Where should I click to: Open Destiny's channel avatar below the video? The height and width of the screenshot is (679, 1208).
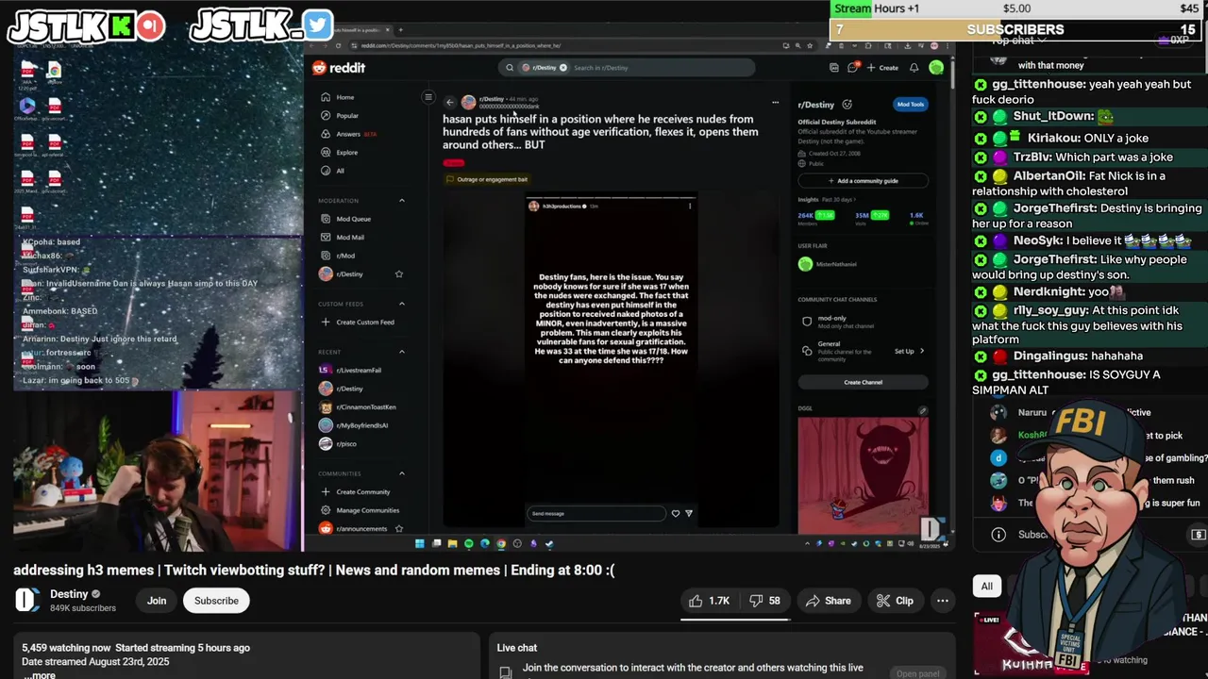point(27,600)
